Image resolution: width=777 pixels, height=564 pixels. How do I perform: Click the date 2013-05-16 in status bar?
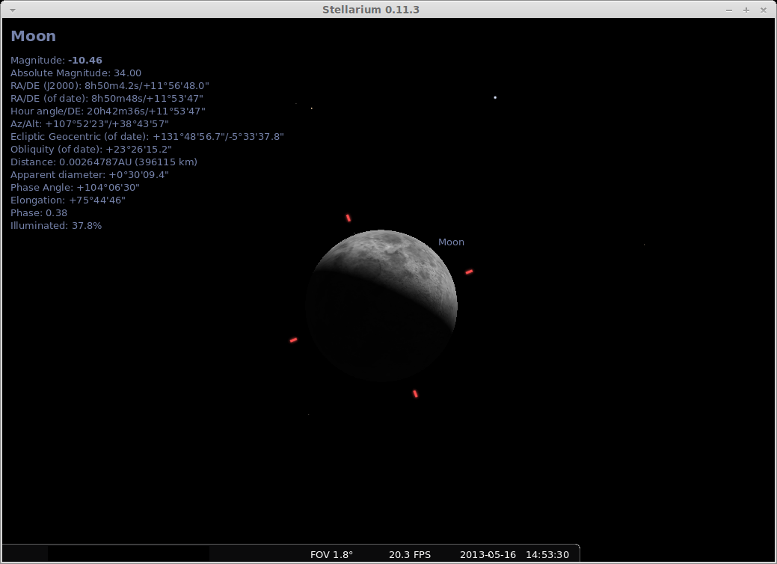pos(488,554)
